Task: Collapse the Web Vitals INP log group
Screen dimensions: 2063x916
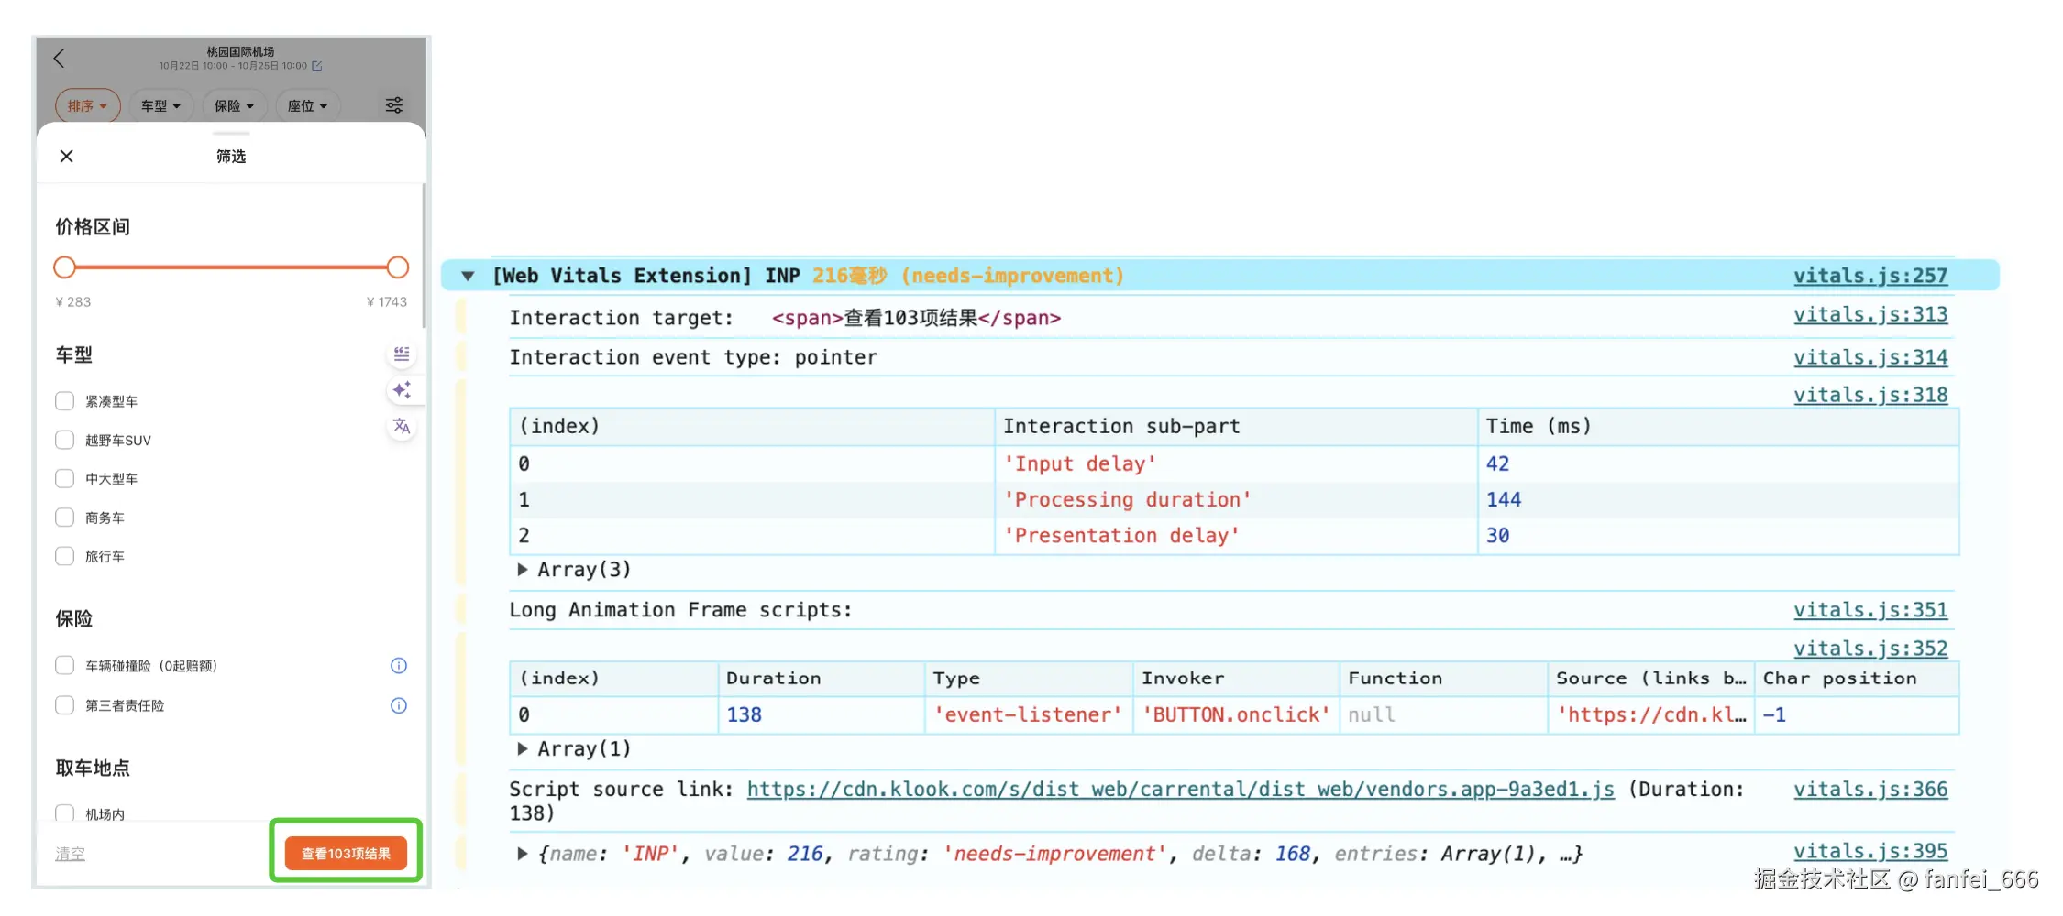Action: [468, 276]
